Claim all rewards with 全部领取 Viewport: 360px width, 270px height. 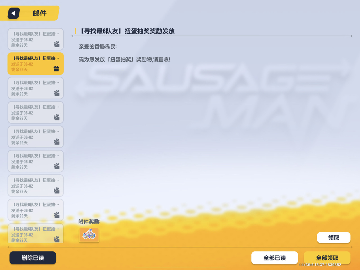(x=327, y=258)
